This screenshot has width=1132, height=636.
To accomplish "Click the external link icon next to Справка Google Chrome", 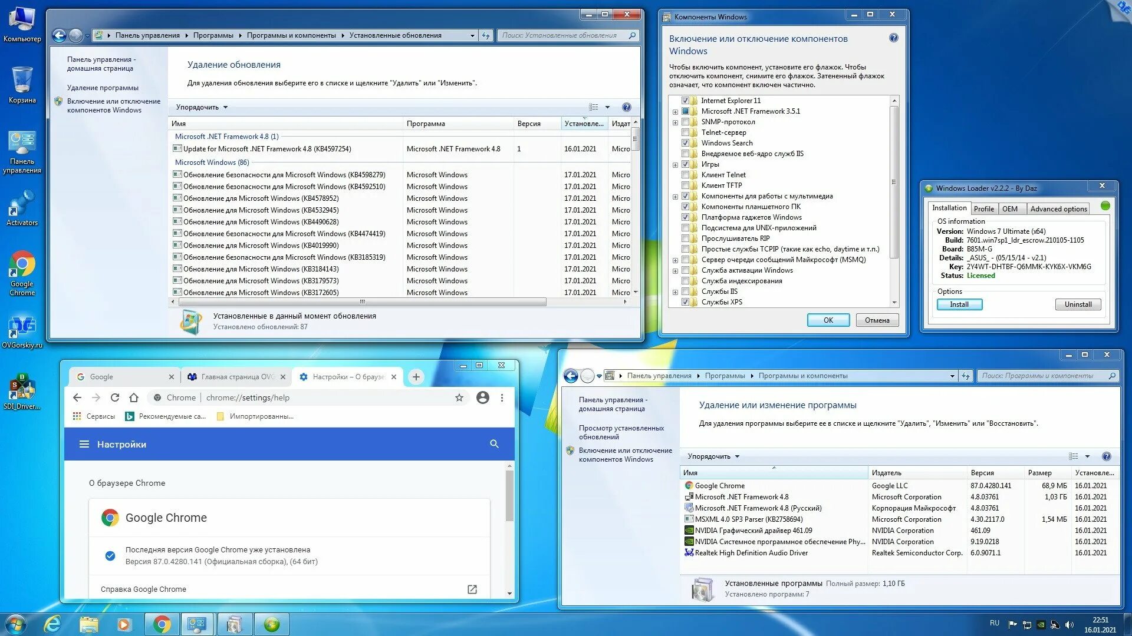I will (x=472, y=589).
